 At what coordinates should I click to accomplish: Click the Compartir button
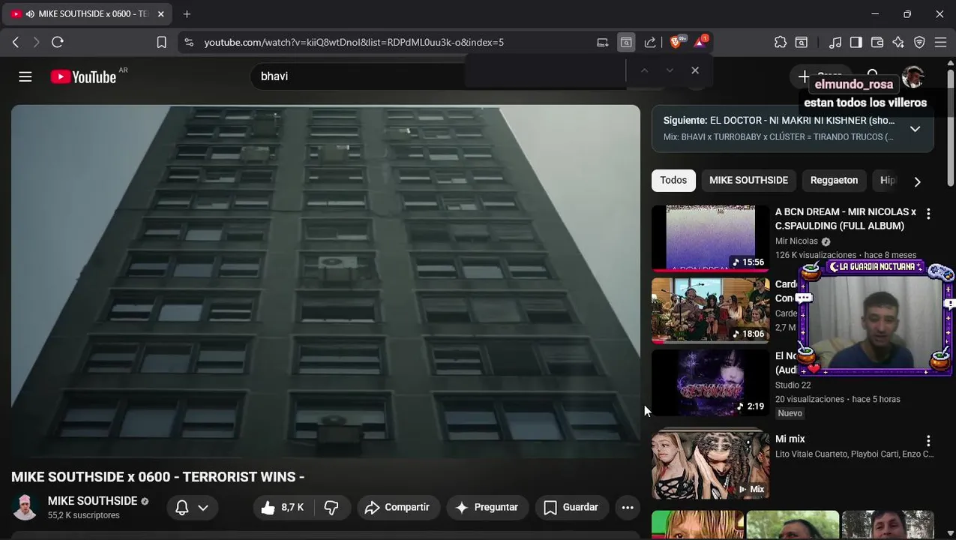coord(397,508)
